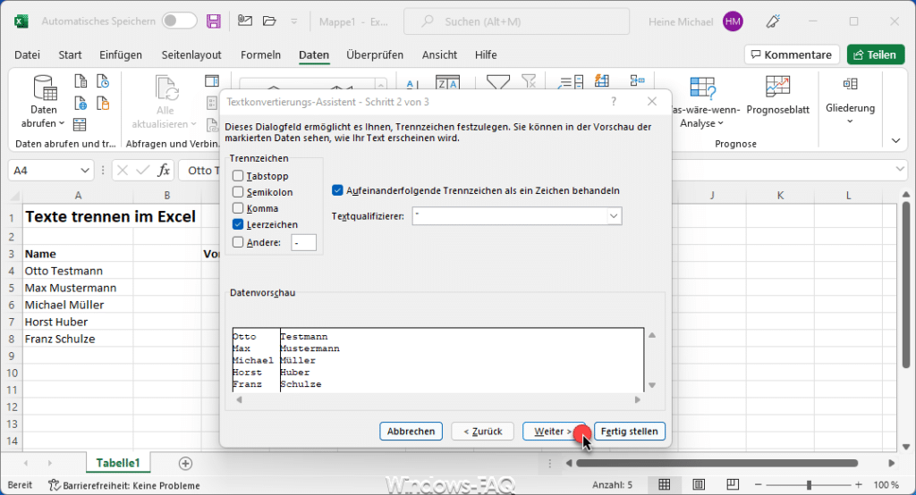Viewport: 916px width, 495px height.
Task: Click the insert function fx icon
Action: 164,171
